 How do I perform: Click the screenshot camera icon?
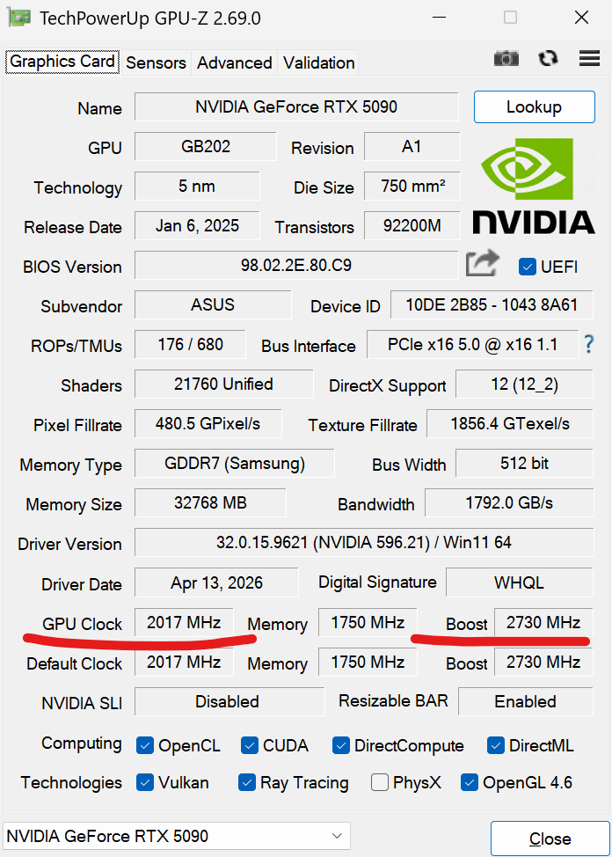click(x=506, y=58)
